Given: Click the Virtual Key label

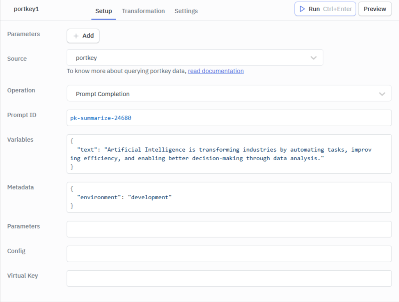Looking at the screenshot, I should (x=23, y=276).
